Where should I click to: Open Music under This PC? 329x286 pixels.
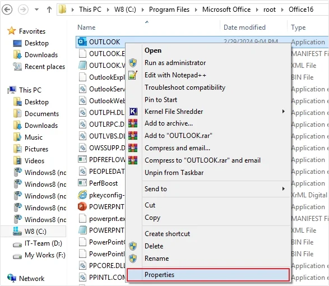click(x=34, y=137)
